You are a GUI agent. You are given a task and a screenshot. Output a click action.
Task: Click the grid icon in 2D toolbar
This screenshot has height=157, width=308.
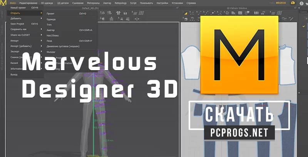click(x=279, y=13)
